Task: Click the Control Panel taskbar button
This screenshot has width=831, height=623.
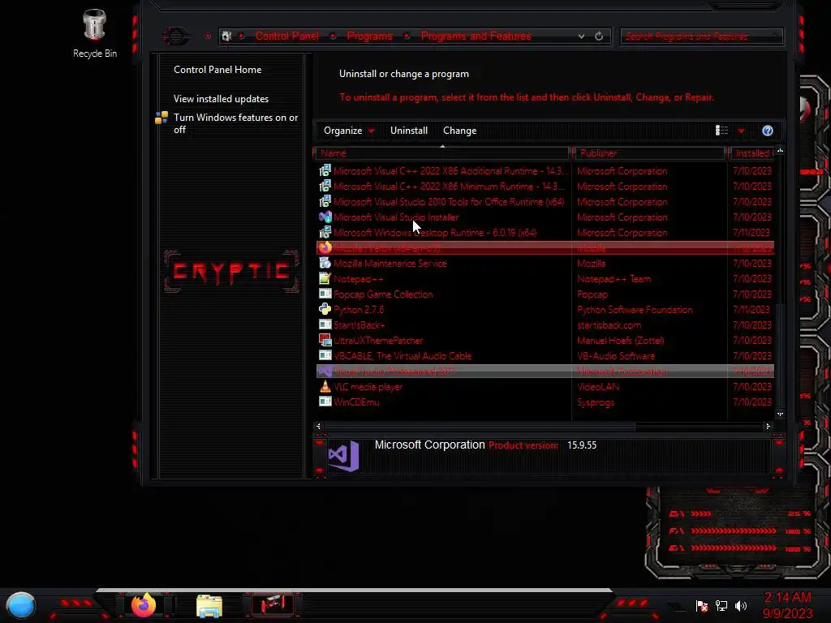Action: click(x=273, y=605)
